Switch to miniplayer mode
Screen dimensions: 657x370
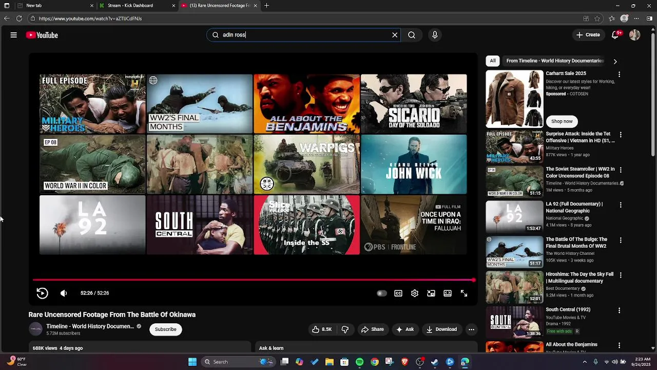pos(431,293)
